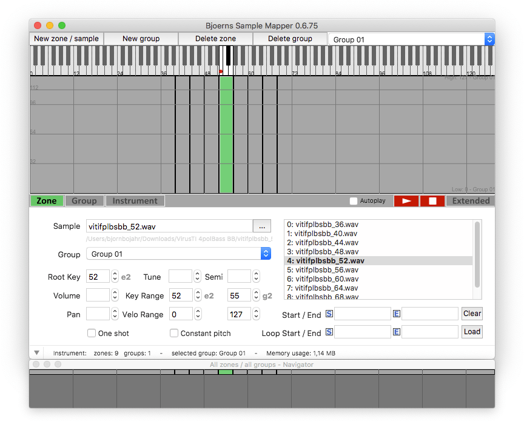
Task: Click New zone / sample button
Action: (67, 39)
